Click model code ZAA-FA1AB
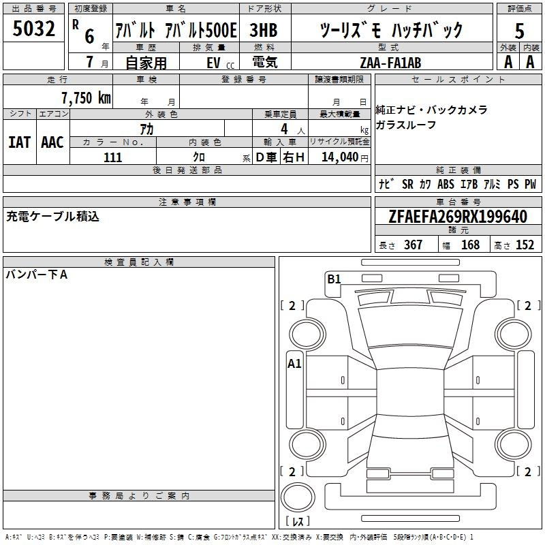 tap(390, 63)
